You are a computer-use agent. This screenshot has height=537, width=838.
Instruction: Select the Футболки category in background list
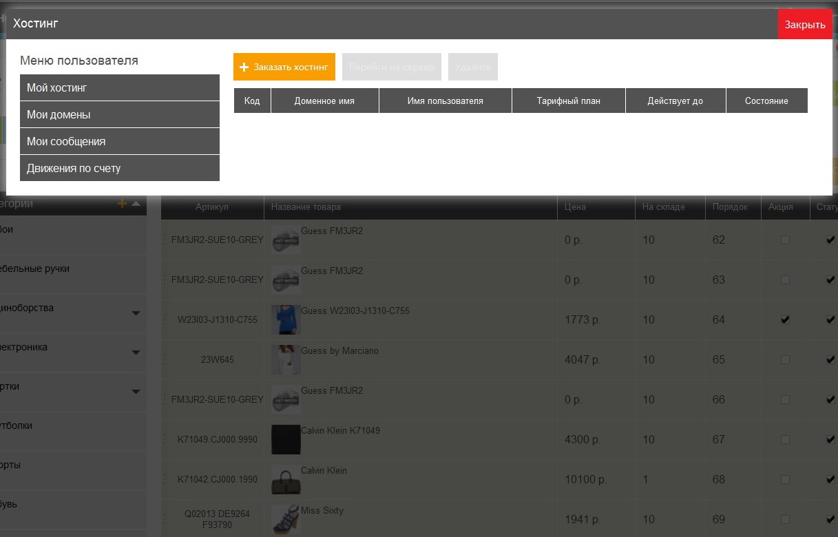coord(73,432)
